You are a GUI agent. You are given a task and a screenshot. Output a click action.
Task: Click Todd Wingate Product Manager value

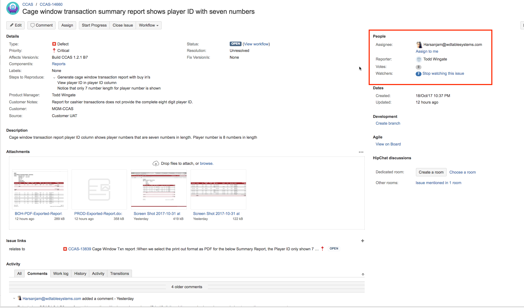(x=64, y=95)
